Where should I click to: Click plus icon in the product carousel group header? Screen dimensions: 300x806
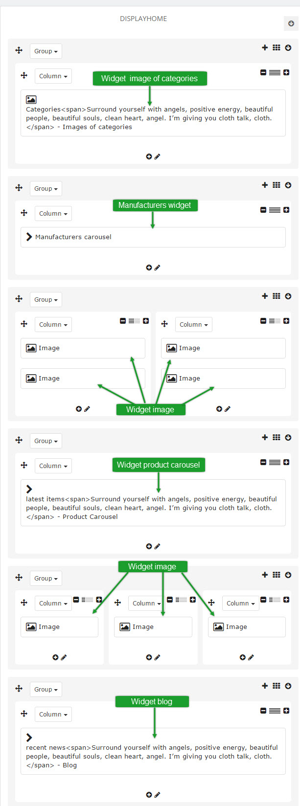(x=265, y=437)
